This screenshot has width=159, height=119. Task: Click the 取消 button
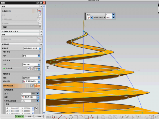pos(39,116)
